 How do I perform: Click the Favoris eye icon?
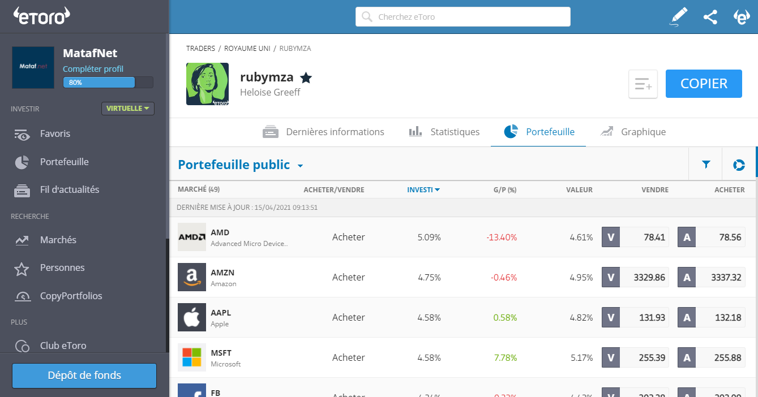(x=22, y=135)
